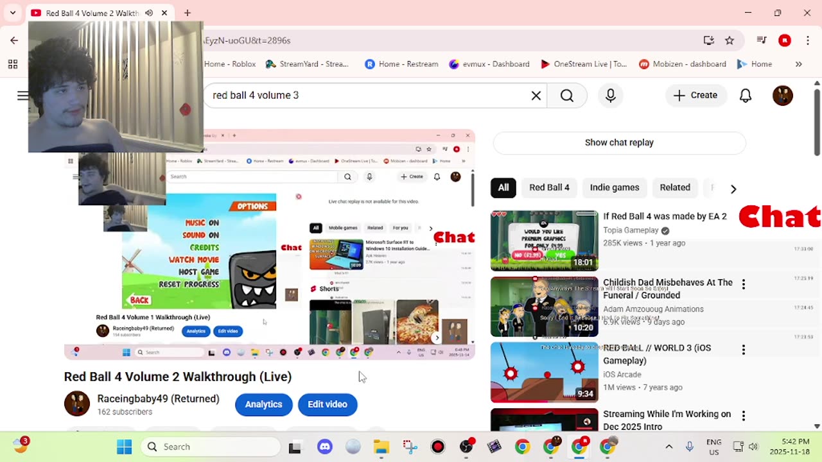Click the YouTube search magnifier button
This screenshot has height=462, width=822.
tap(566, 96)
